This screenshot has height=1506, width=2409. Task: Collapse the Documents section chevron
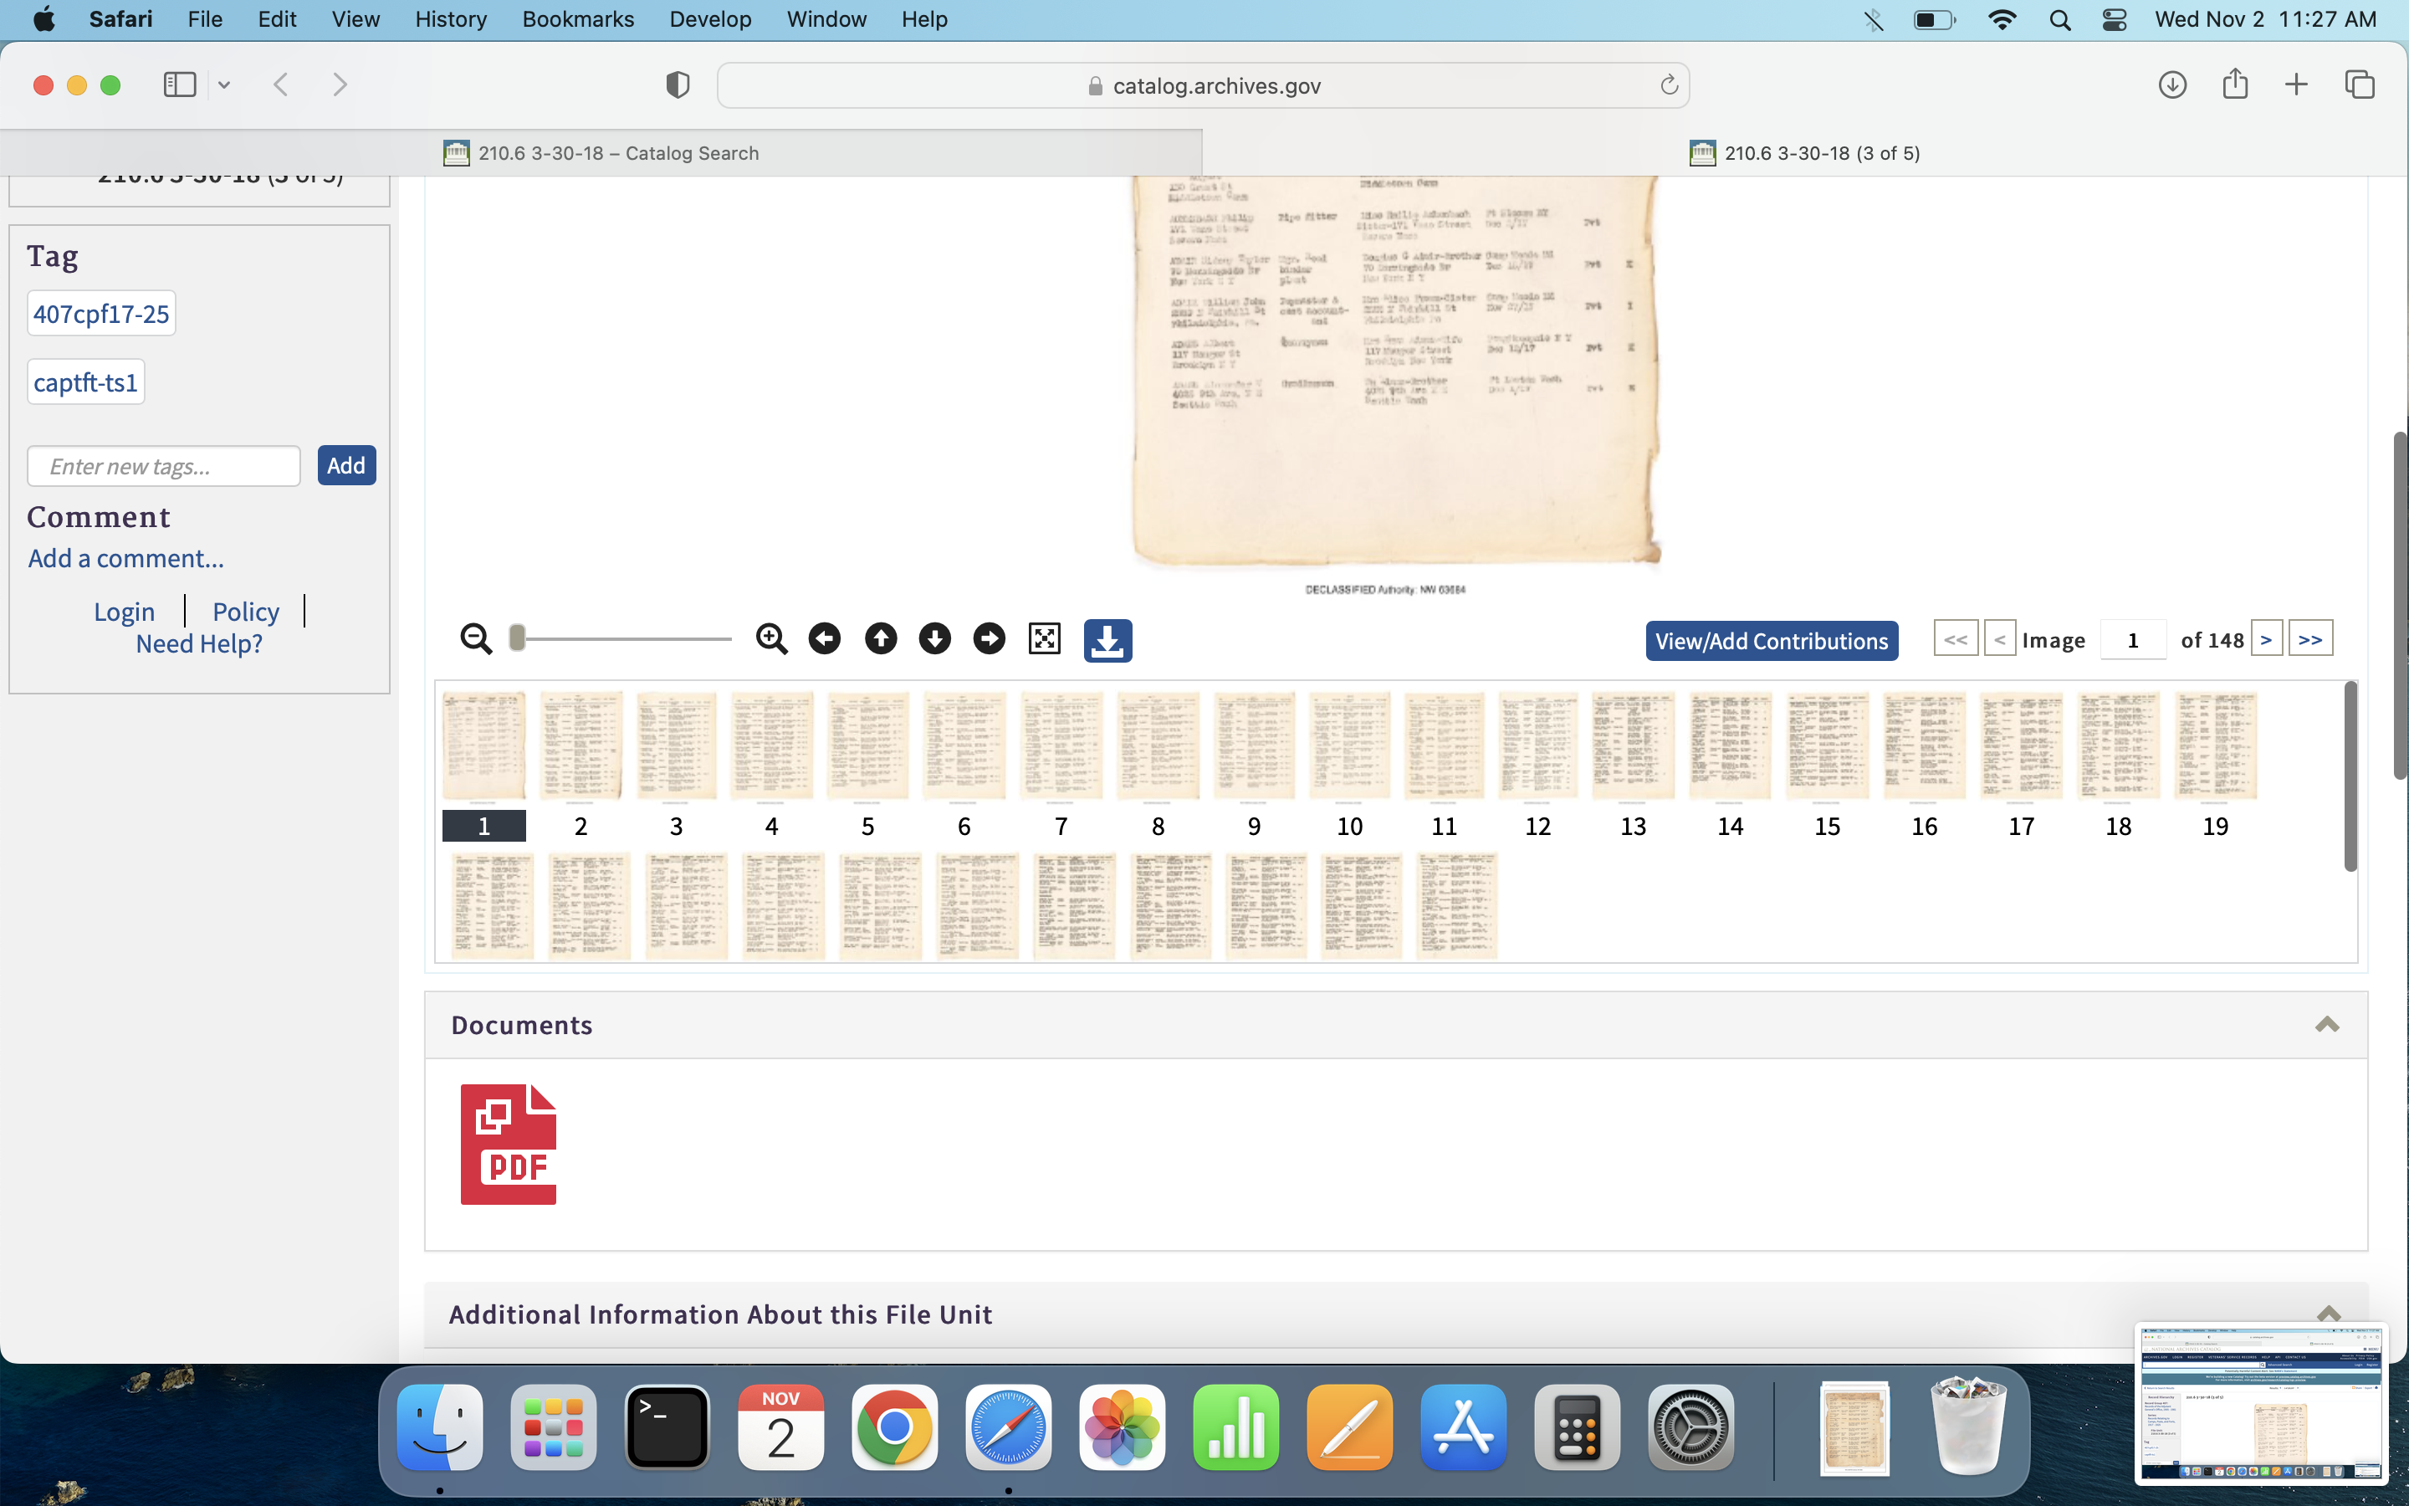(x=2326, y=1025)
